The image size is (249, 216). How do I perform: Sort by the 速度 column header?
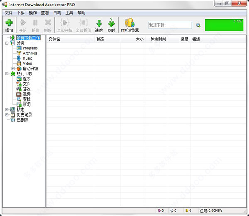pyautogui.click(x=179, y=39)
